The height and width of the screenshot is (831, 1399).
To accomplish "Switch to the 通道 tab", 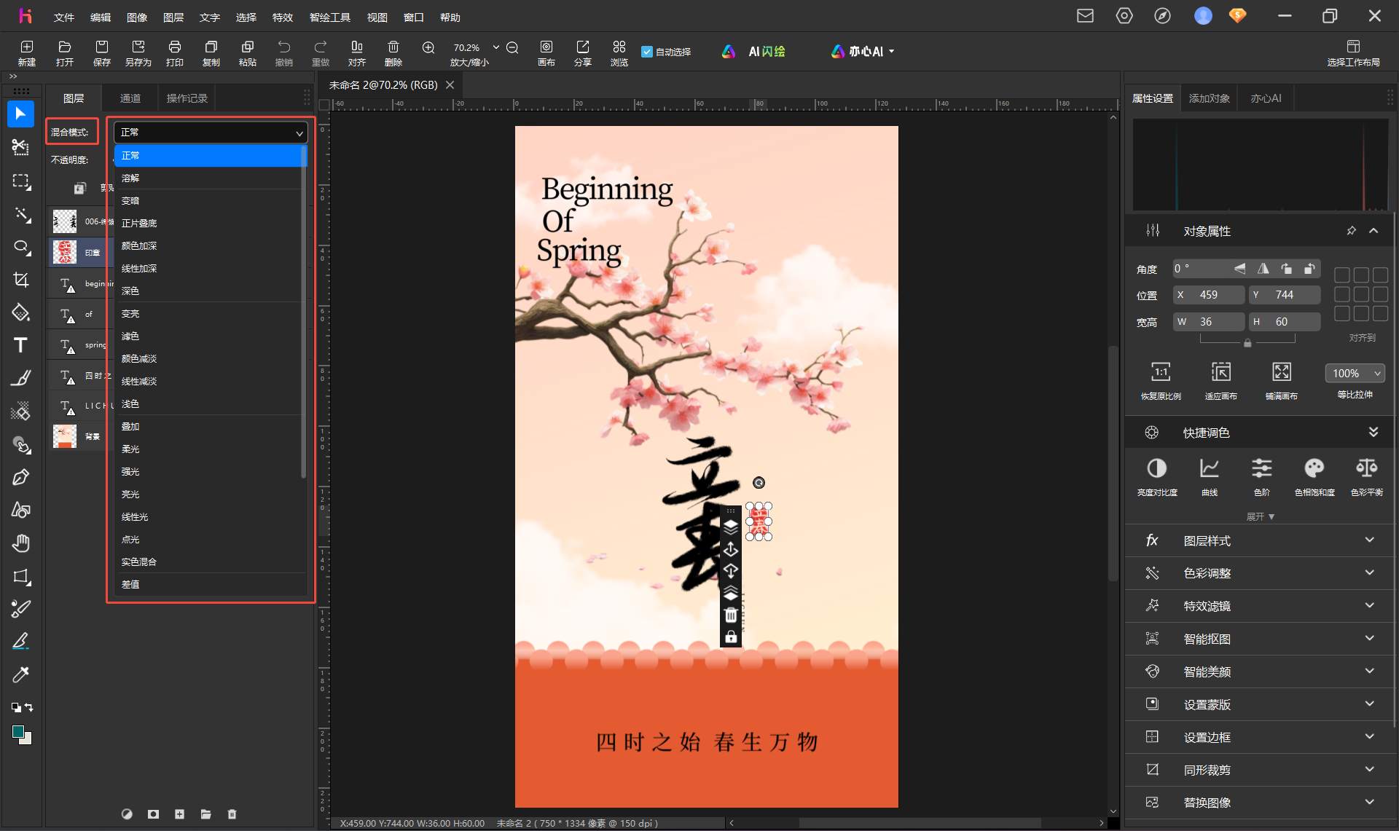I will point(130,98).
